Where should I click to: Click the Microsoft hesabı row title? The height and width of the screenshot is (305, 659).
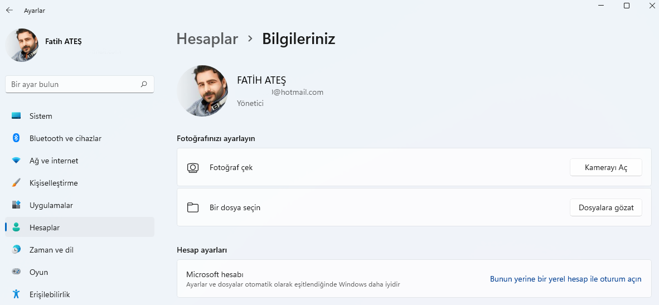point(215,275)
